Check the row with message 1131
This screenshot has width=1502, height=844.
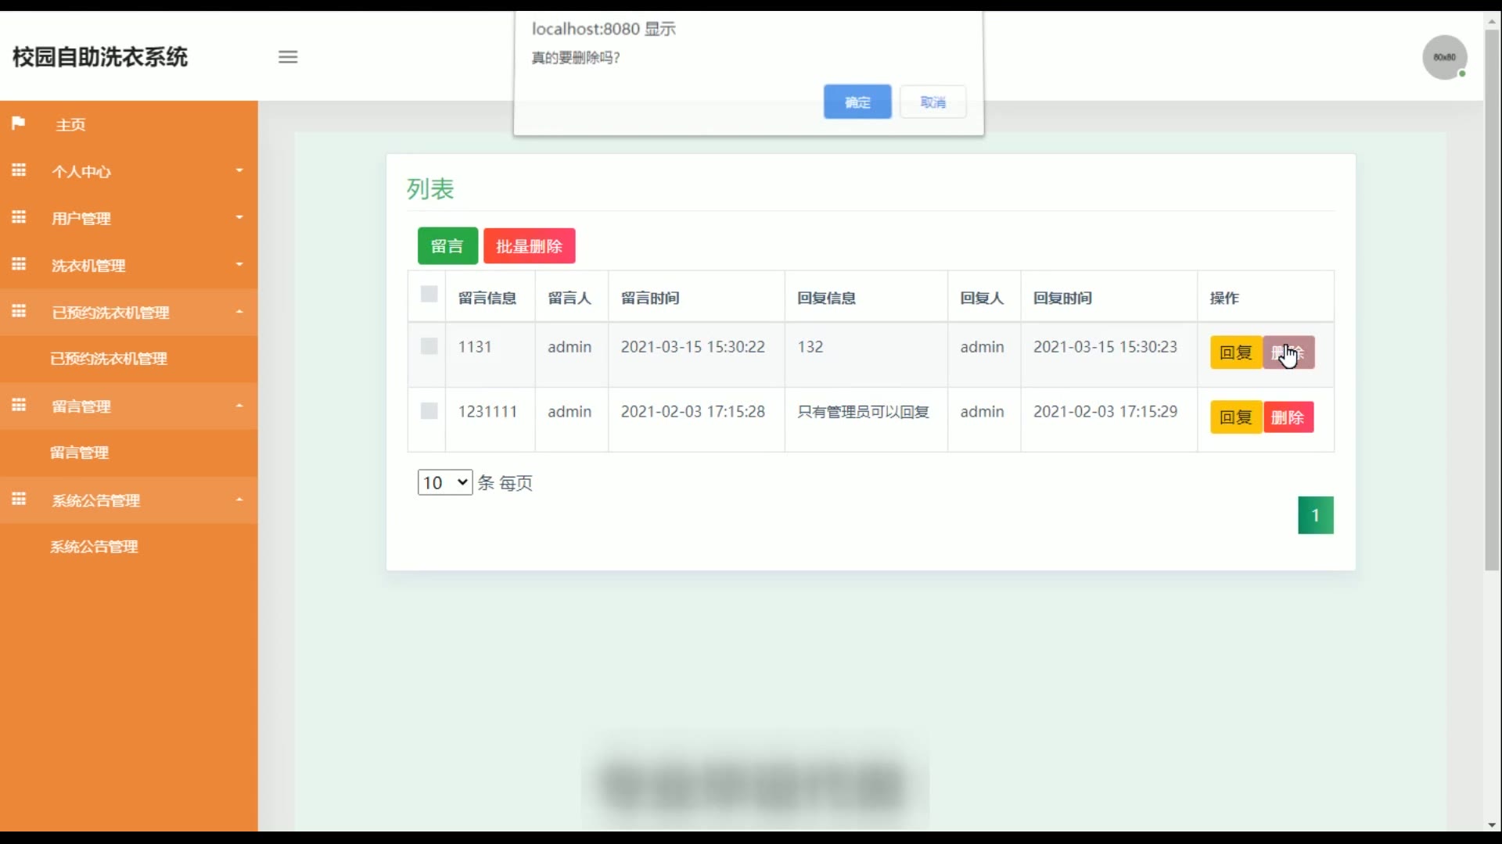coord(429,346)
